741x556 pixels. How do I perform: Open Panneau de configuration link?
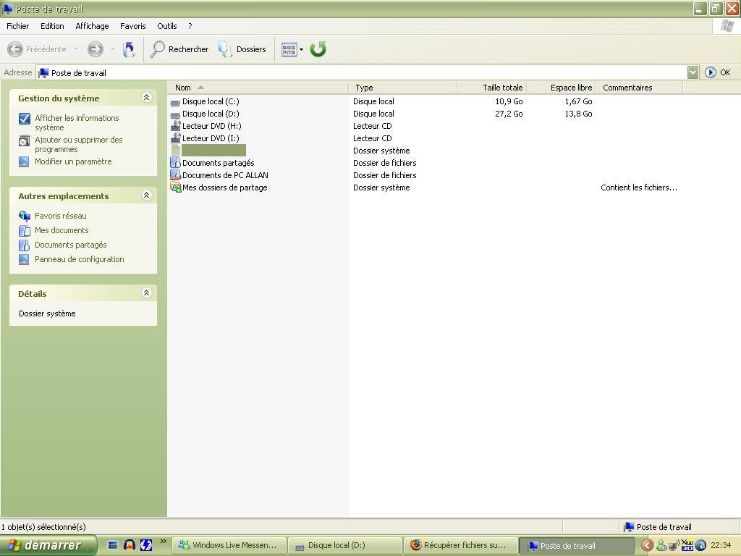click(80, 259)
